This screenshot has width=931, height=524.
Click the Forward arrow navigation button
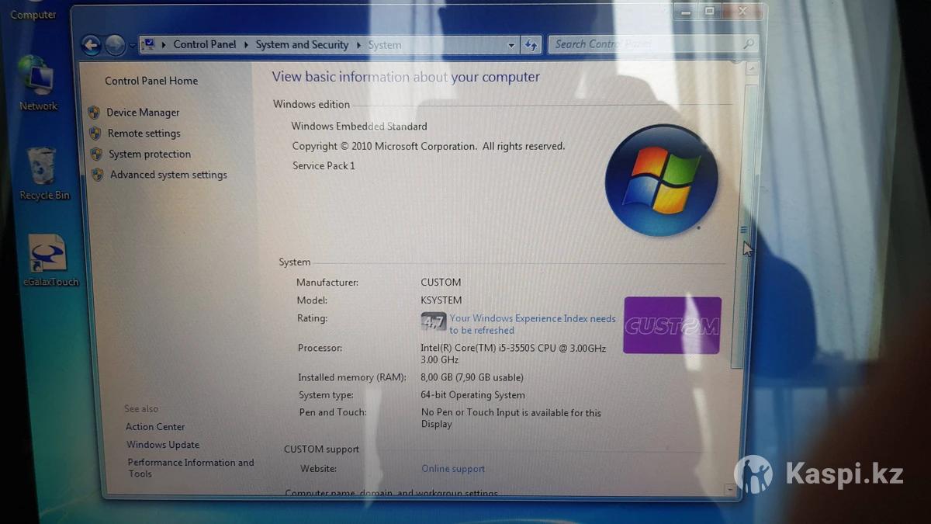tap(115, 45)
